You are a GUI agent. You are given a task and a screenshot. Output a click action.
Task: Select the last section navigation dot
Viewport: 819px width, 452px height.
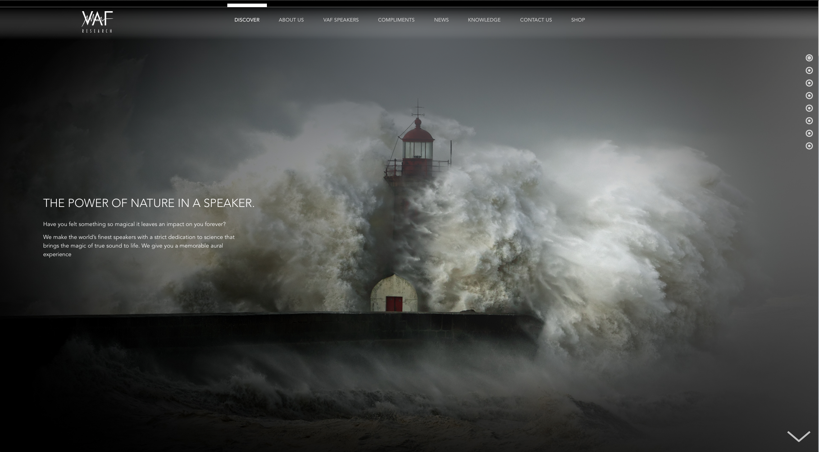tap(809, 146)
